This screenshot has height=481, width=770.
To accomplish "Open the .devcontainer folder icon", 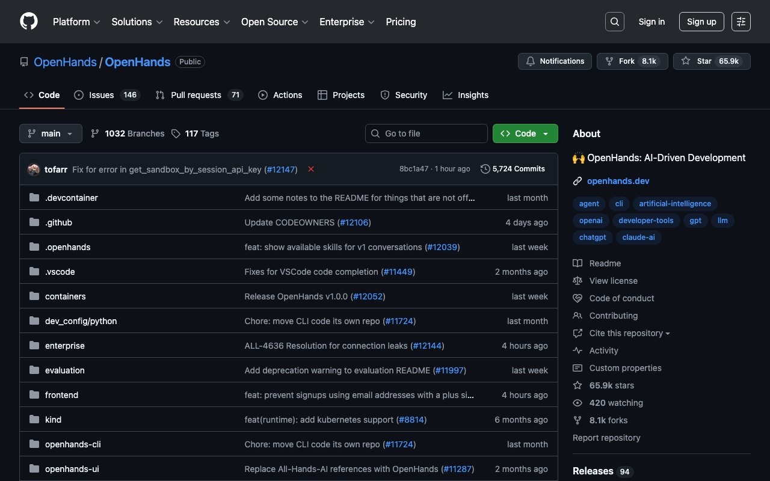I will tap(34, 198).
